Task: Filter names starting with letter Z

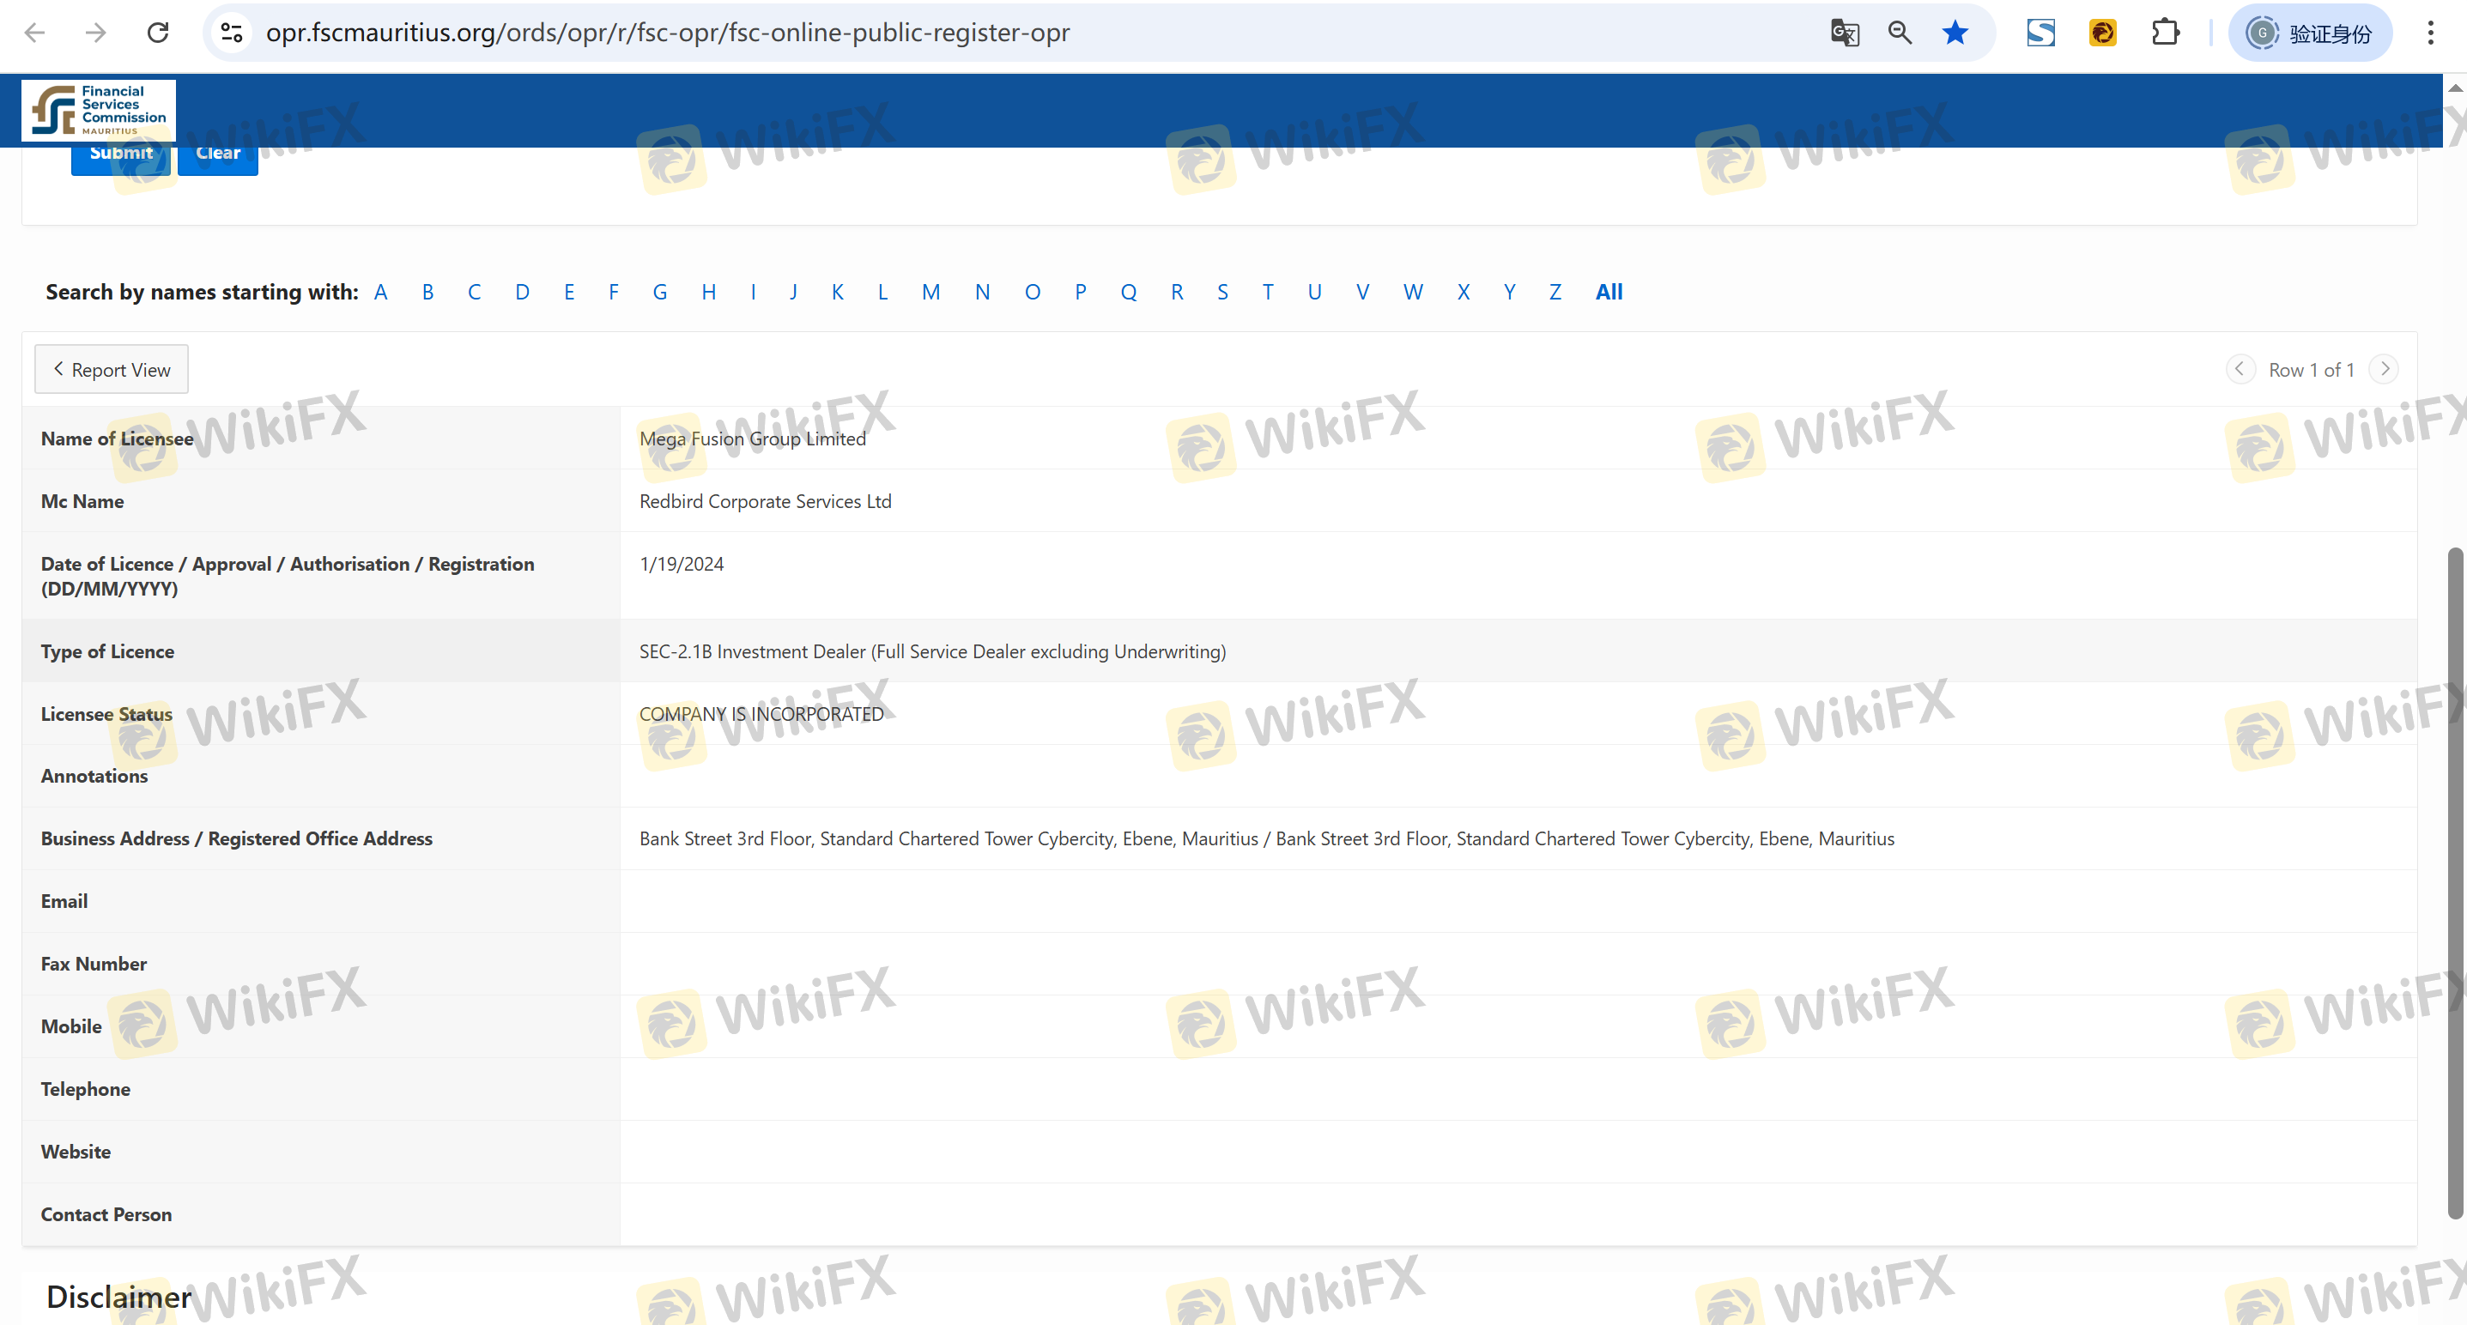Action: (x=1555, y=292)
